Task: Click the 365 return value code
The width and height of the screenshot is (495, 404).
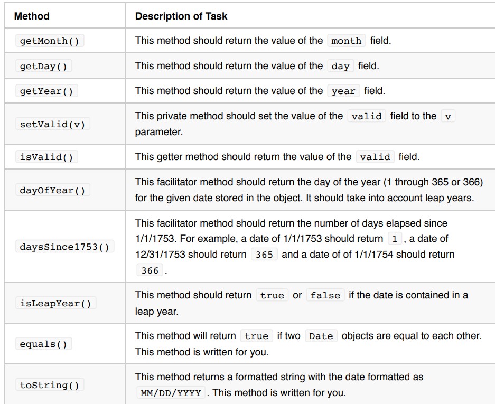Action: (264, 255)
